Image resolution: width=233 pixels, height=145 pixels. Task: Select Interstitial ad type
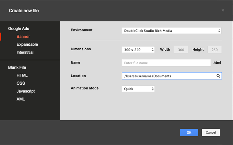click(x=25, y=52)
